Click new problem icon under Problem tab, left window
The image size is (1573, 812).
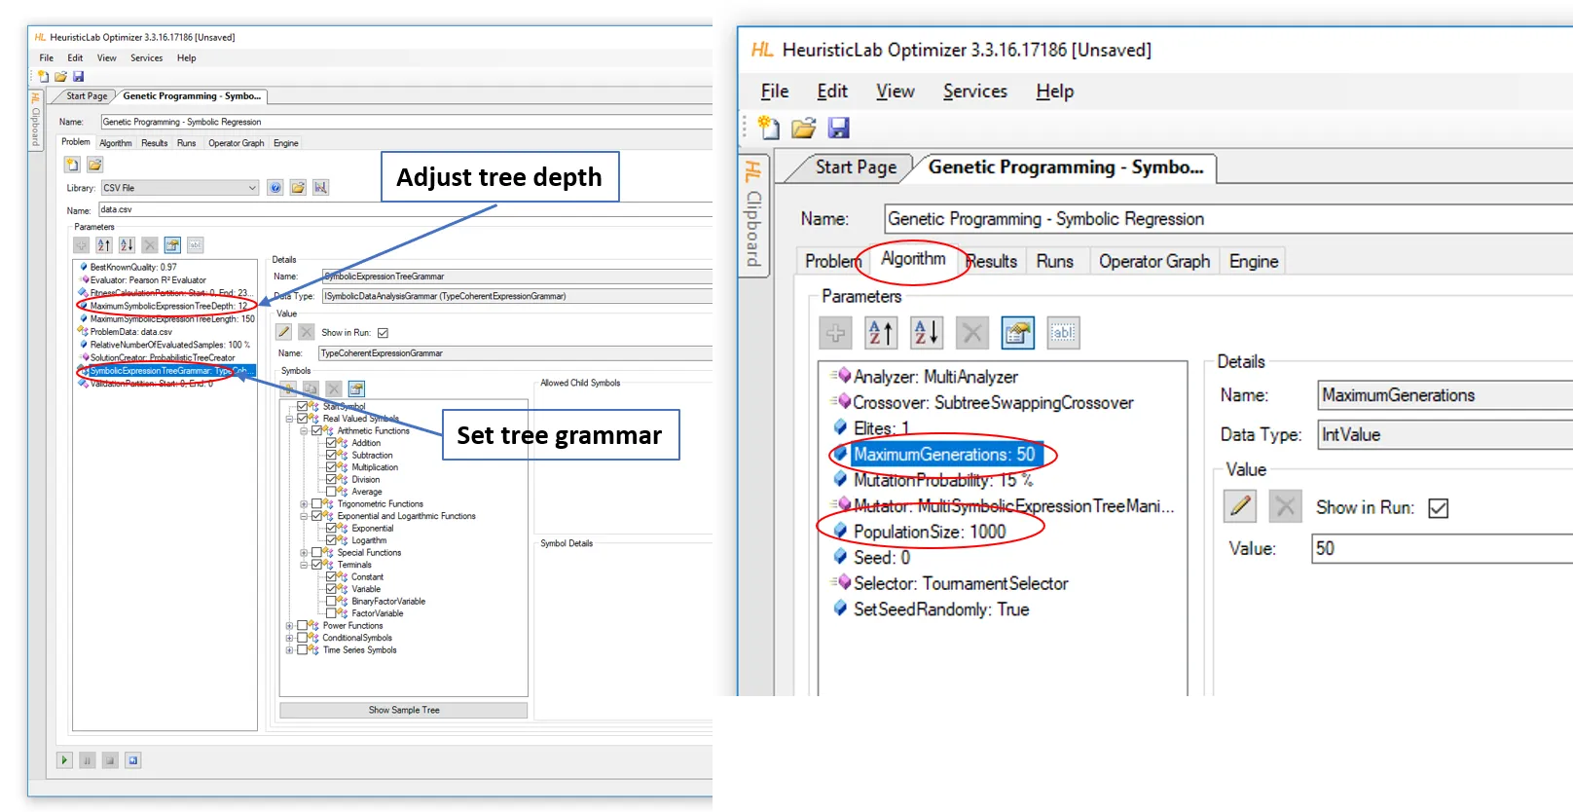tap(73, 165)
